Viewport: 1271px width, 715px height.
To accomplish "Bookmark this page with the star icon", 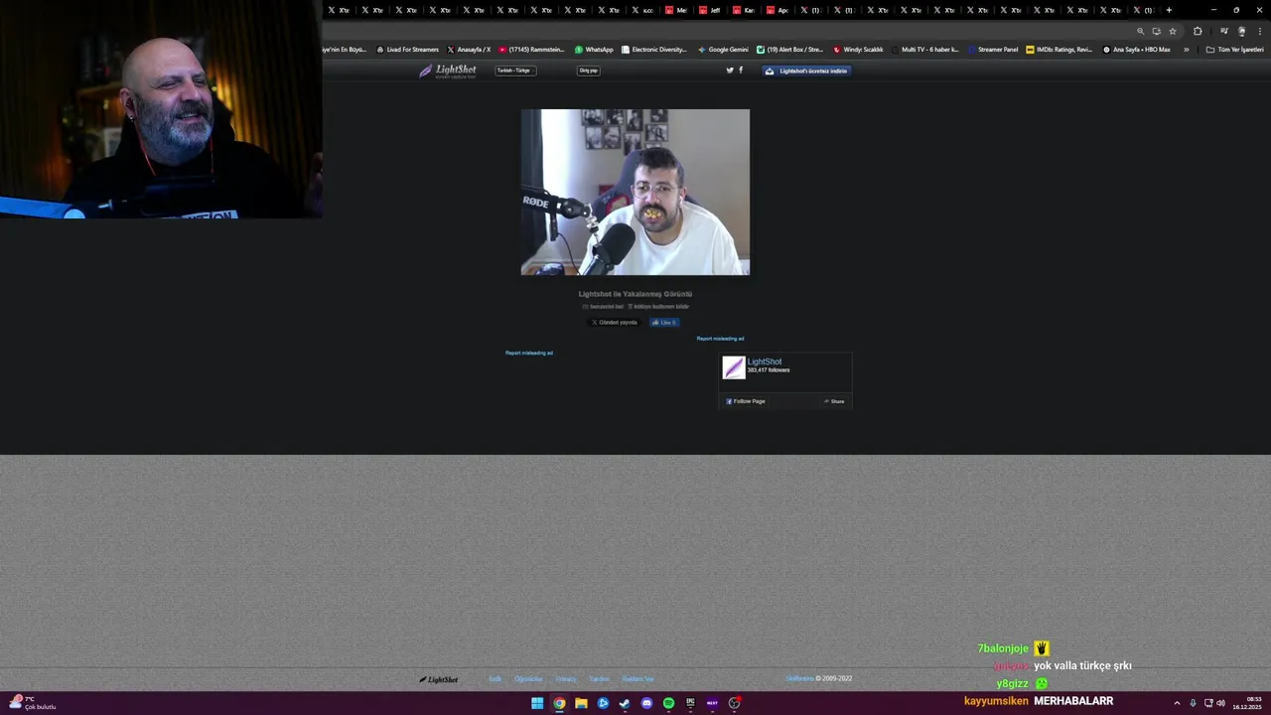I will pos(1172,31).
